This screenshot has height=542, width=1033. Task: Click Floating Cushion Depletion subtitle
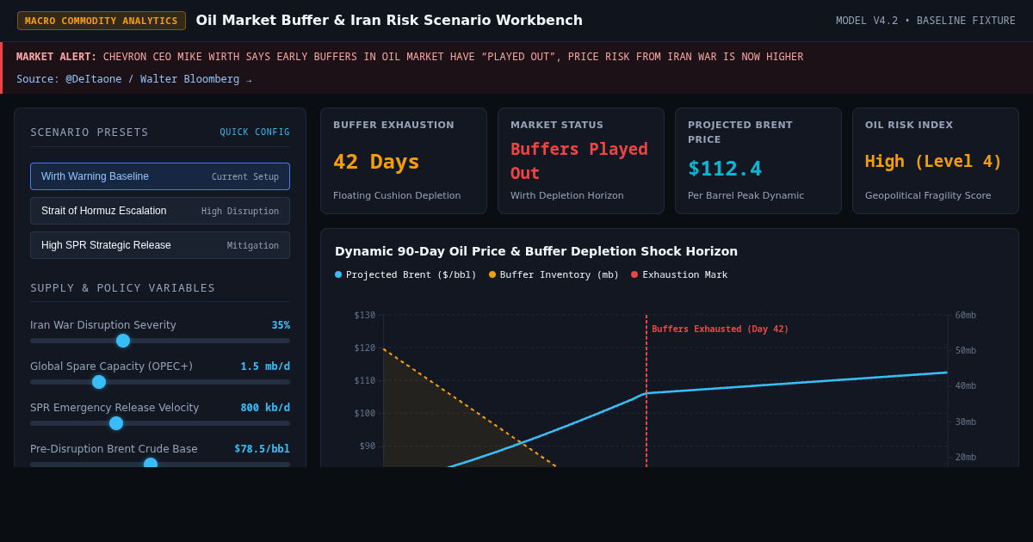(397, 196)
